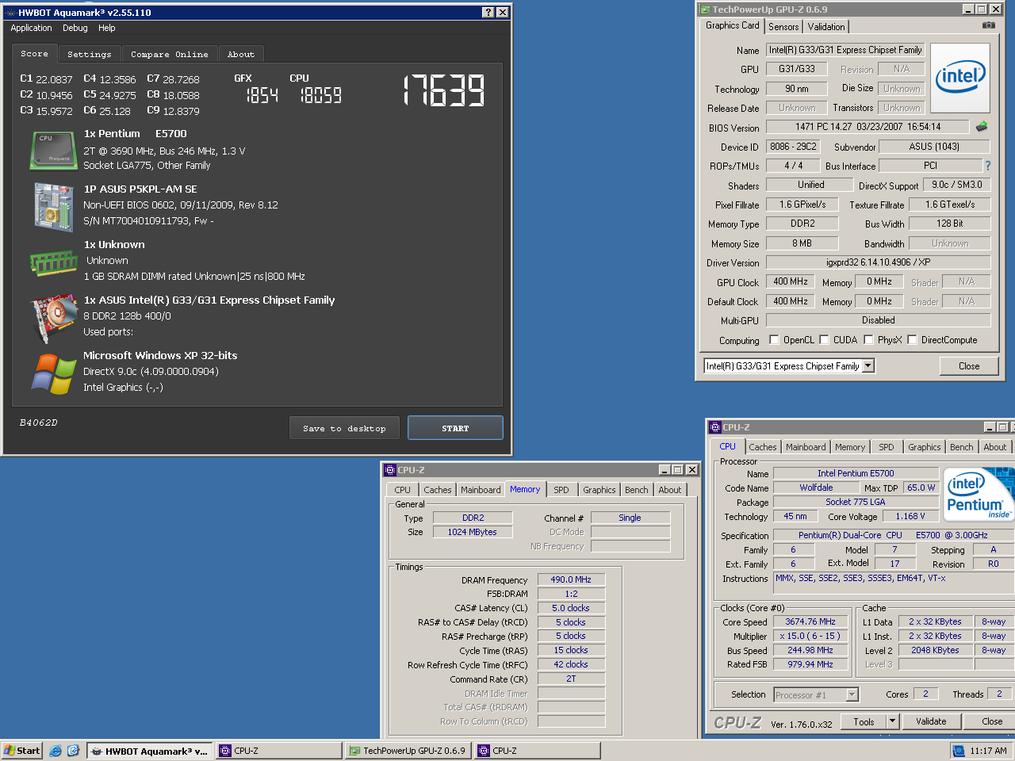Open the Processor #1 selection dropdown in CPU-Z
The image size is (1015, 761).
[852, 694]
